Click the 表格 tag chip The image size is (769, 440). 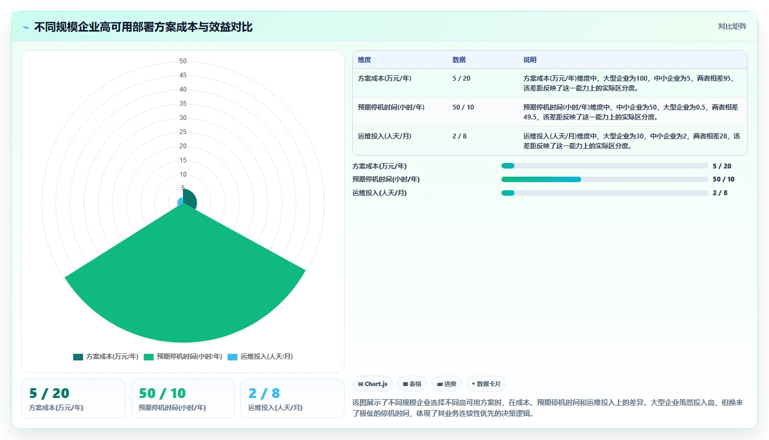tap(412, 384)
